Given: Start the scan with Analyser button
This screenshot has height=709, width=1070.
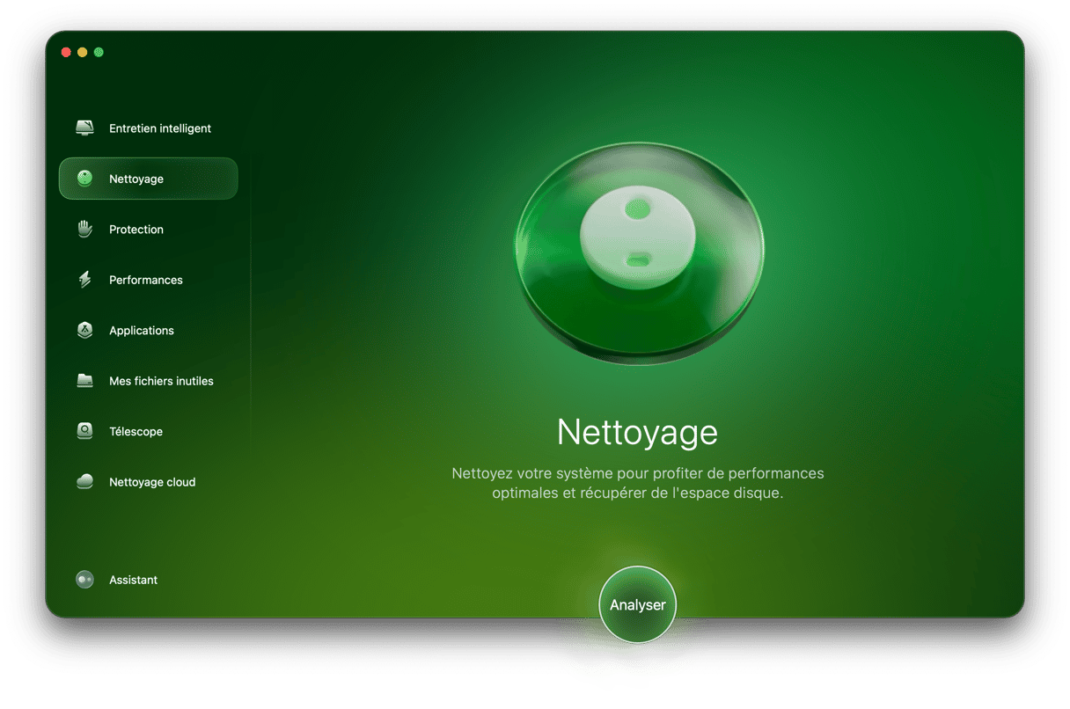Looking at the screenshot, I should click(638, 605).
